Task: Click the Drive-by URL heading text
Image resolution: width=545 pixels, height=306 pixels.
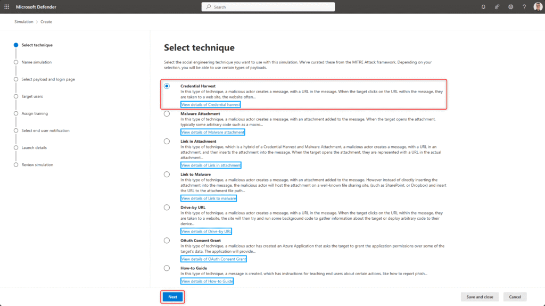Action: click(x=193, y=207)
